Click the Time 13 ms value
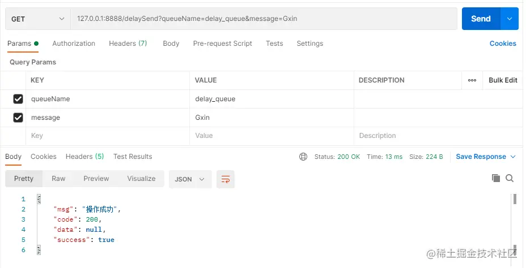This screenshot has height=268, width=526. tap(393, 157)
